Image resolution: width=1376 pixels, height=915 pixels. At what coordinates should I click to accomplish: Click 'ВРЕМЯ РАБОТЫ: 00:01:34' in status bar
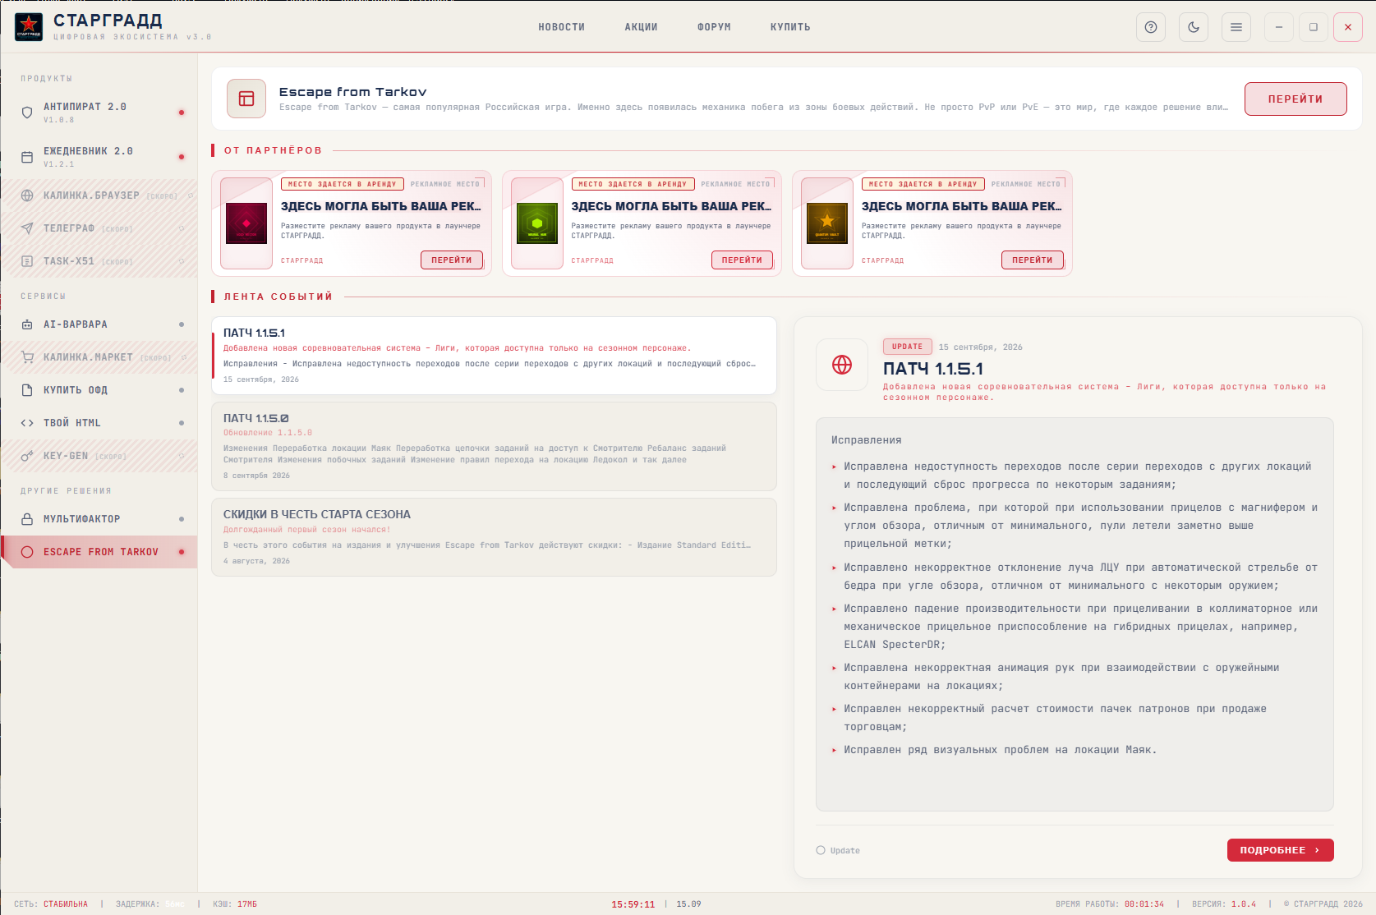coord(1110,904)
